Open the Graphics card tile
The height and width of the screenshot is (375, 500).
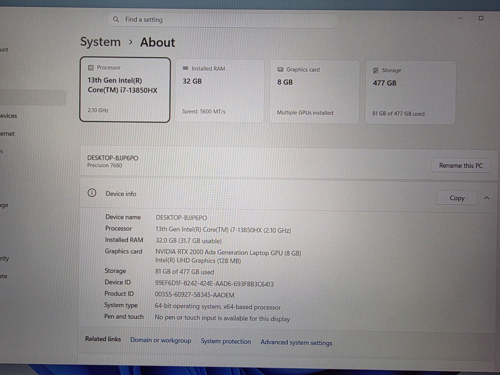click(x=314, y=92)
